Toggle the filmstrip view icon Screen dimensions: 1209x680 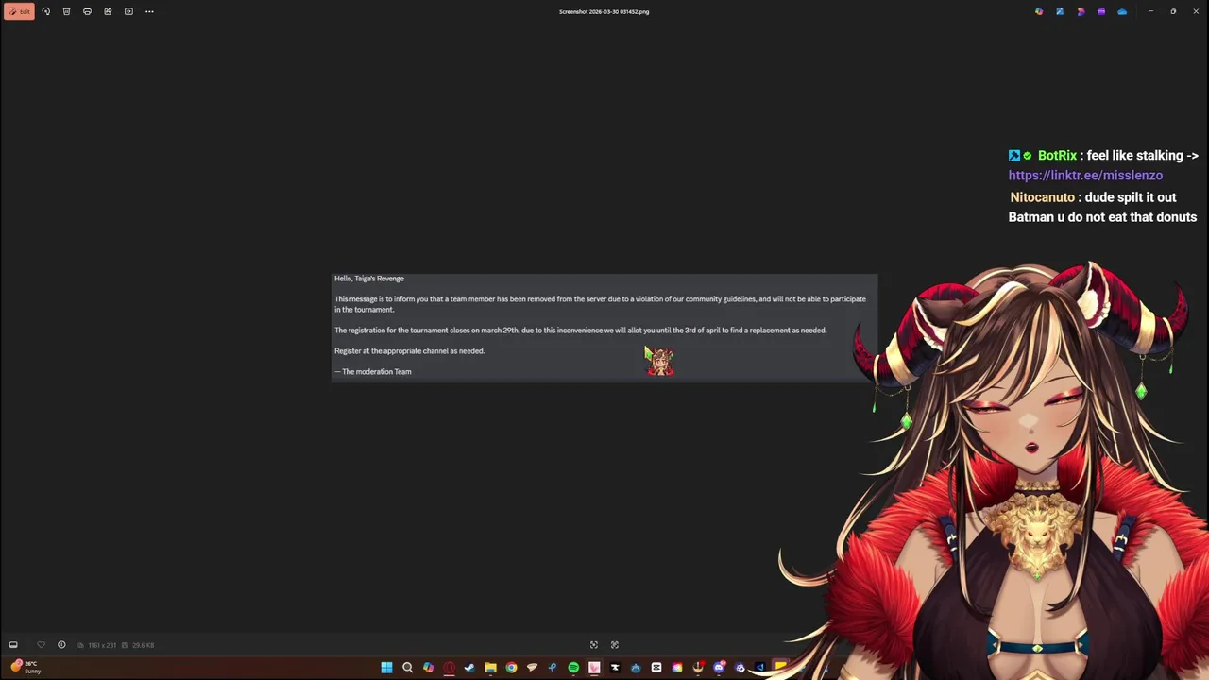click(x=13, y=645)
